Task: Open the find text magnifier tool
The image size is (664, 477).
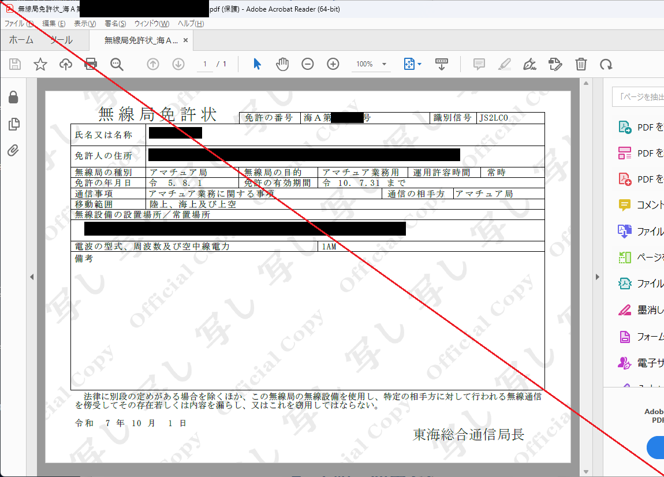Action: pos(117,64)
